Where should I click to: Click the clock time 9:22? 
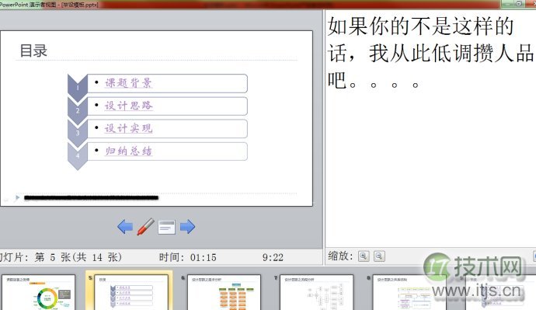tap(273, 257)
